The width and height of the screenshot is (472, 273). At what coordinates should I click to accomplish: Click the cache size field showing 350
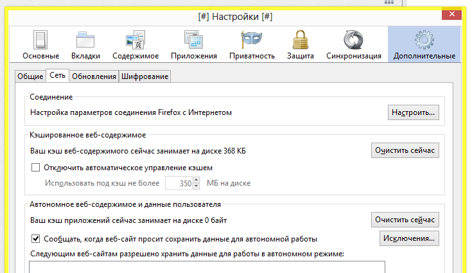180,183
